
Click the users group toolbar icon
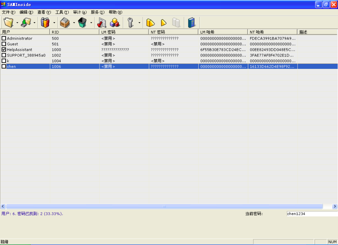click(x=45, y=22)
